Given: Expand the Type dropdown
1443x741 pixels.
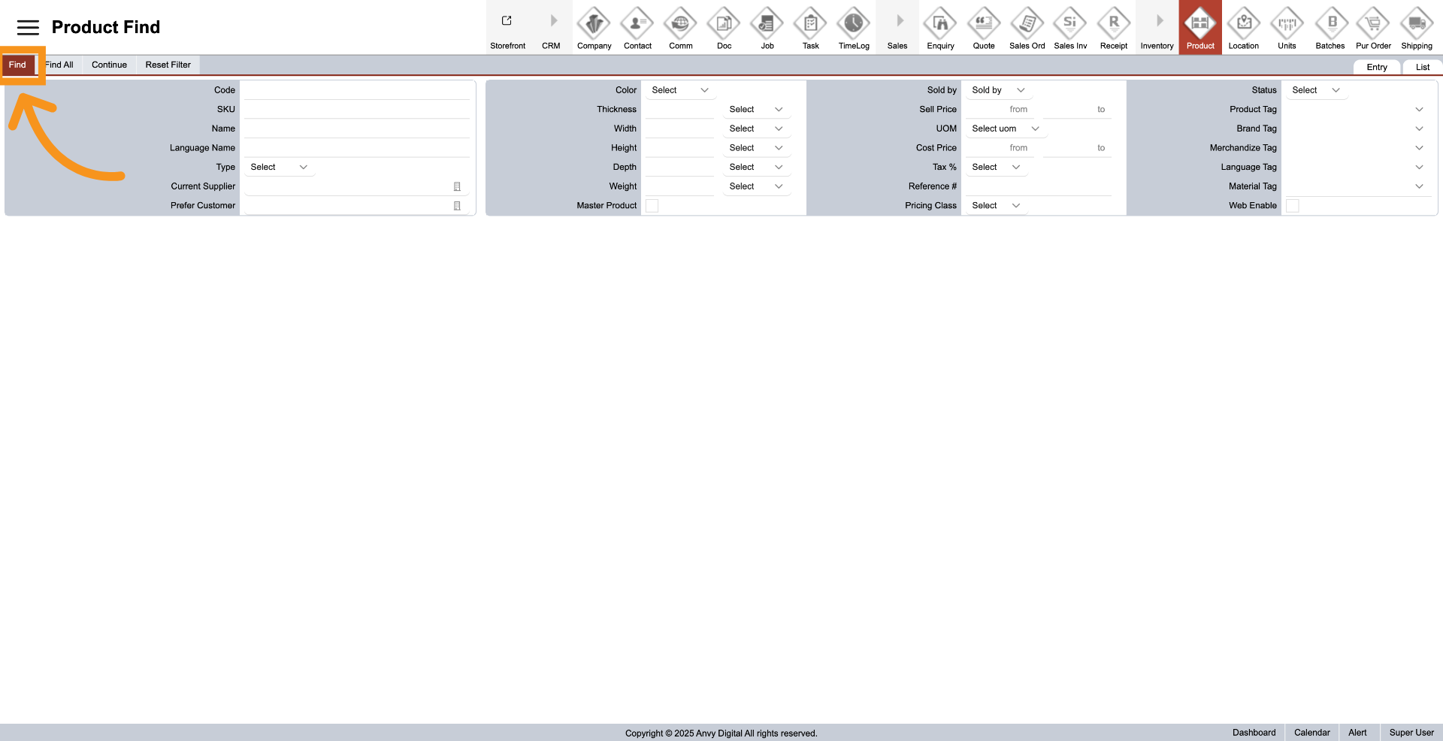Looking at the screenshot, I should coord(279,167).
